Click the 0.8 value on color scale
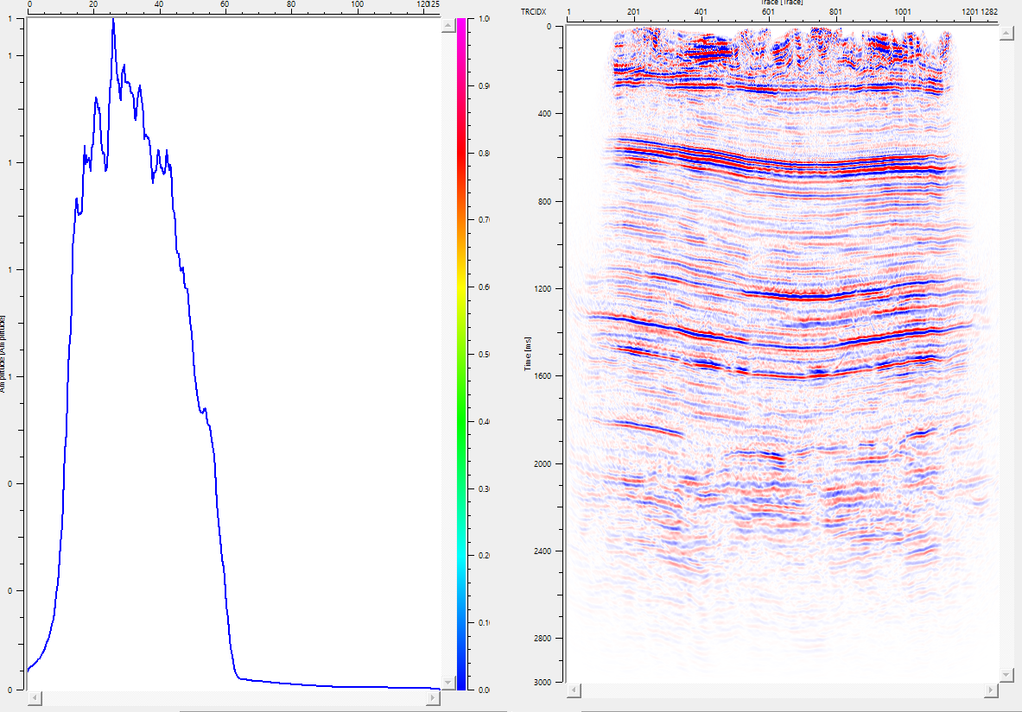Viewport: 1022px width, 712px height. click(x=484, y=153)
